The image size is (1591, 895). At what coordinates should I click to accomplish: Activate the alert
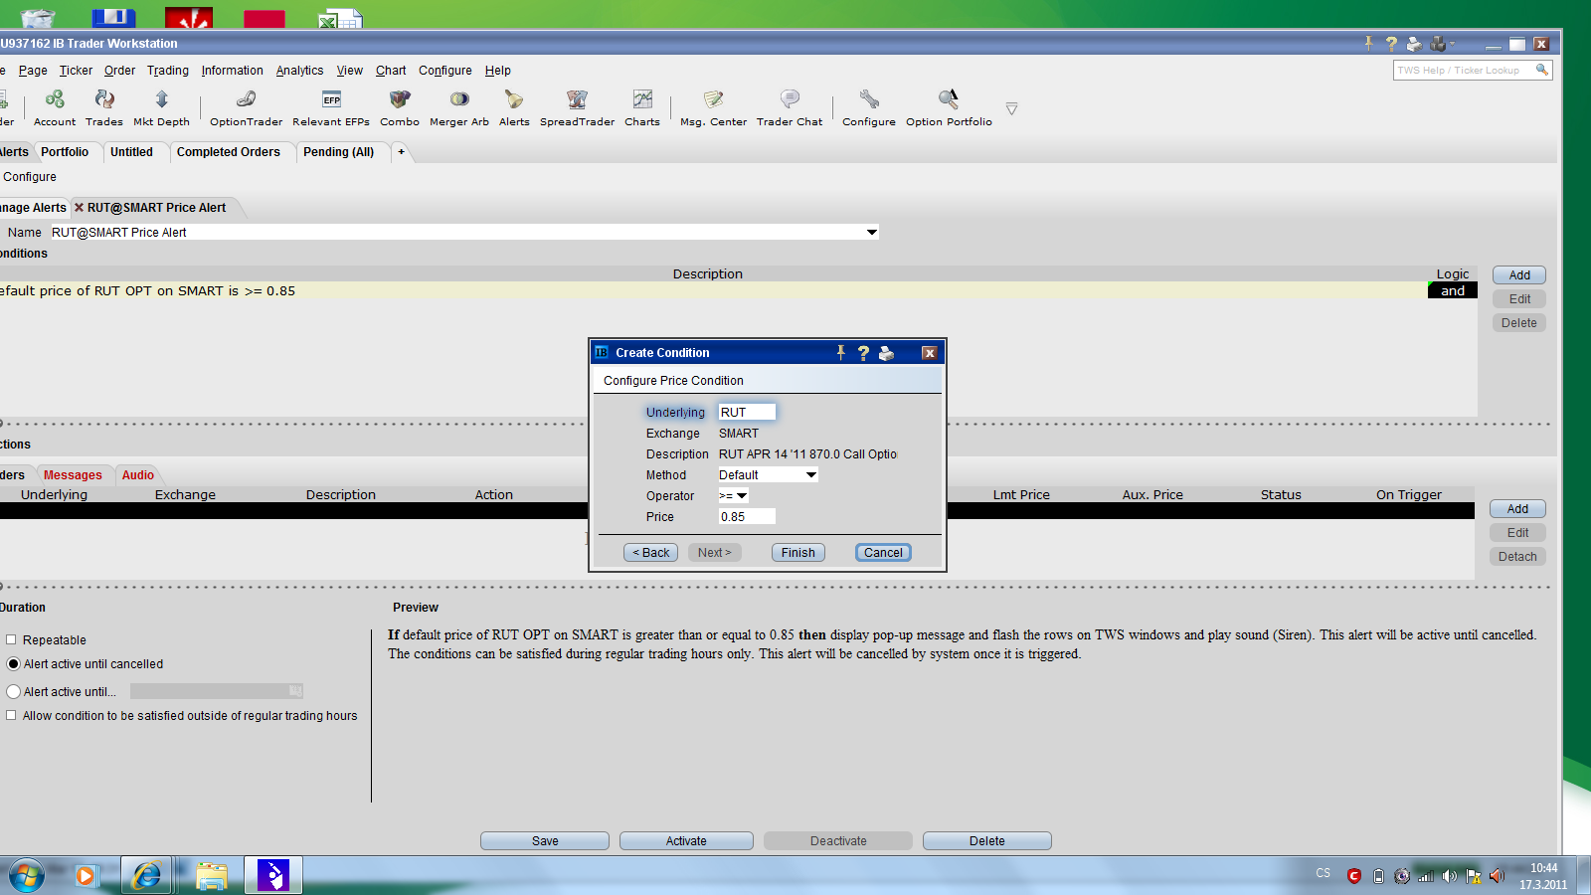[686, 841]
